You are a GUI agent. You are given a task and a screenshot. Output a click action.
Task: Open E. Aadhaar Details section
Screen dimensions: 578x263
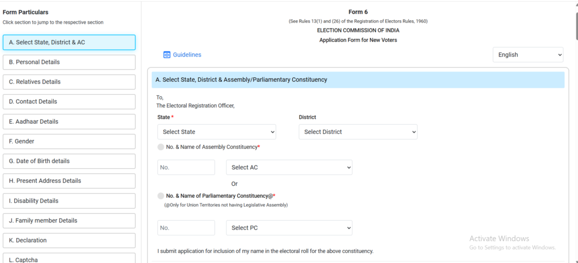pos(69,121)
